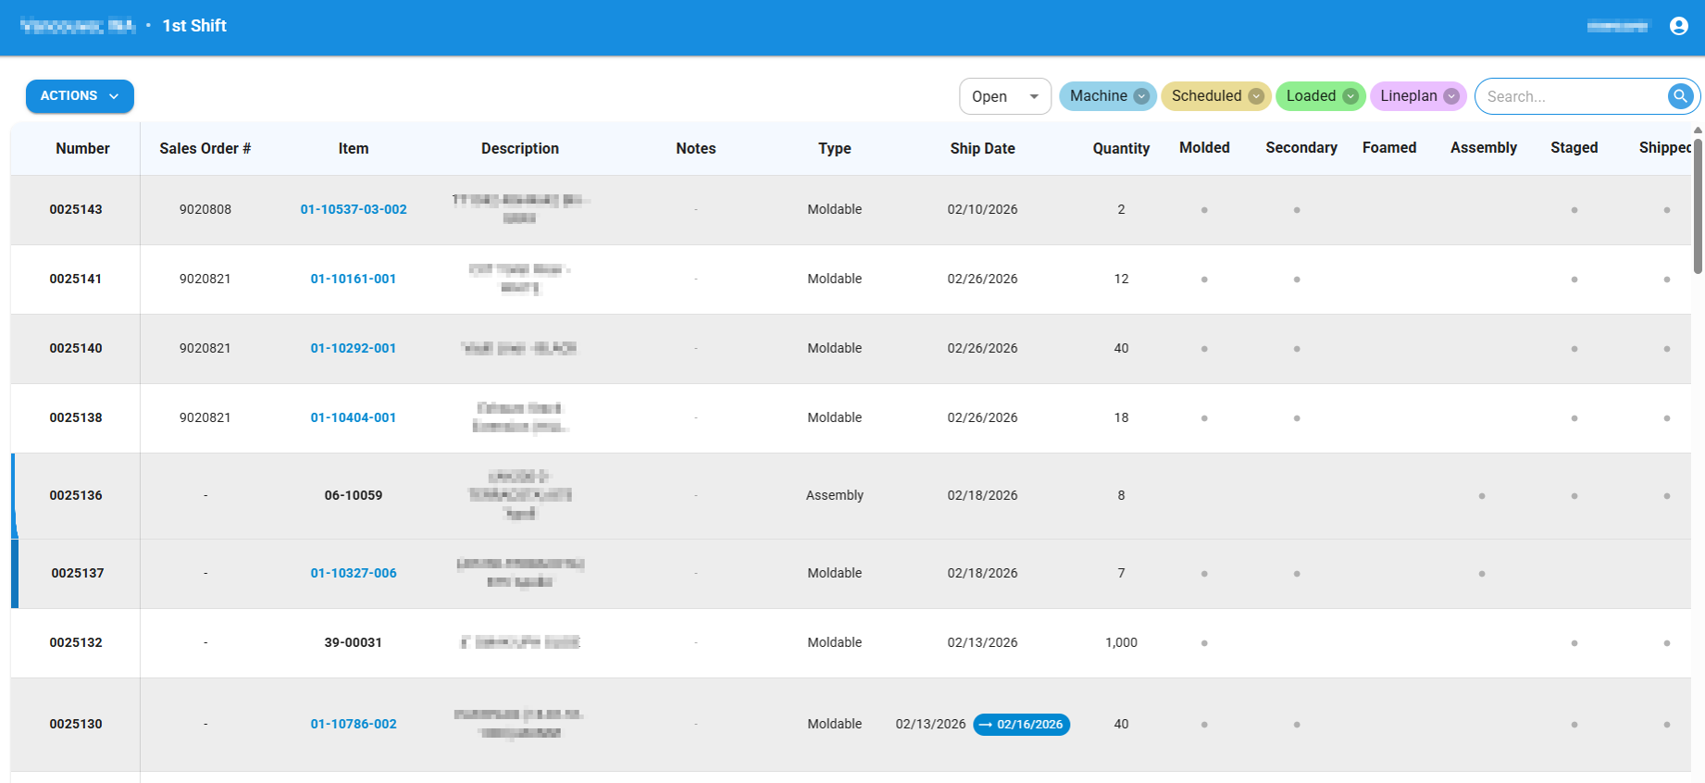The height and width of the screenshot is (783, 1705).
Task: Click Assembly status dot for order 0025136
Action: coord(1481,496)
